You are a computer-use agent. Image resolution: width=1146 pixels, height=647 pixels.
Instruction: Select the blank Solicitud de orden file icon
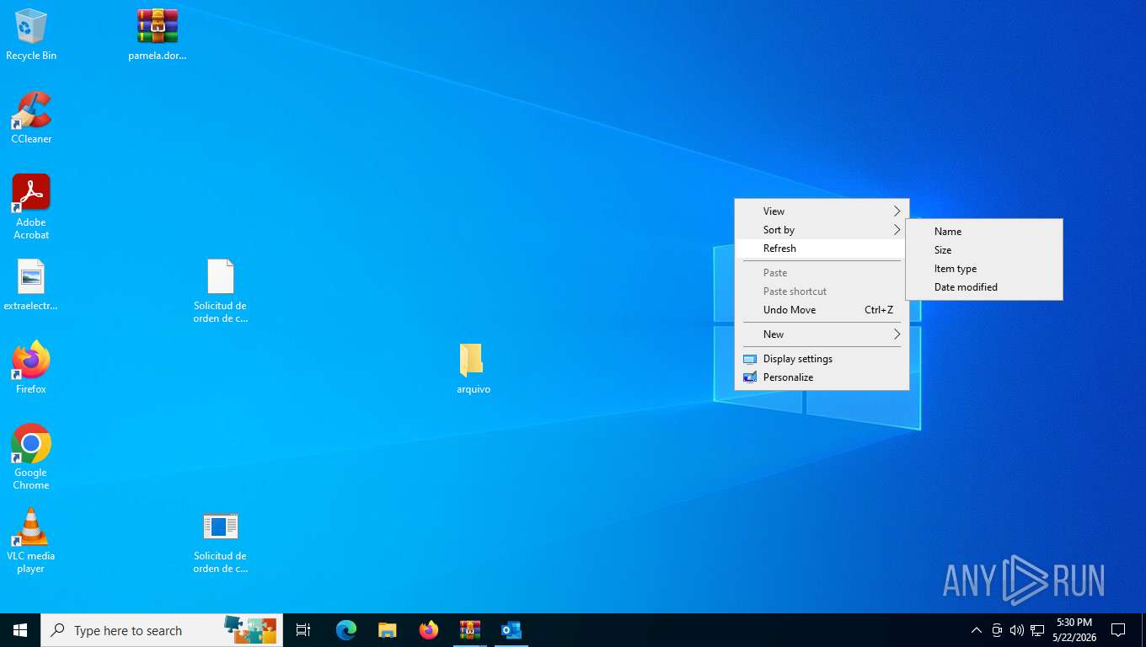[x=220, y=291]
